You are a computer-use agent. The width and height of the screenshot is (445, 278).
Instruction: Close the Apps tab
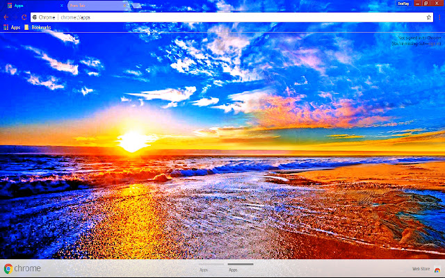(x=61, y=6)
